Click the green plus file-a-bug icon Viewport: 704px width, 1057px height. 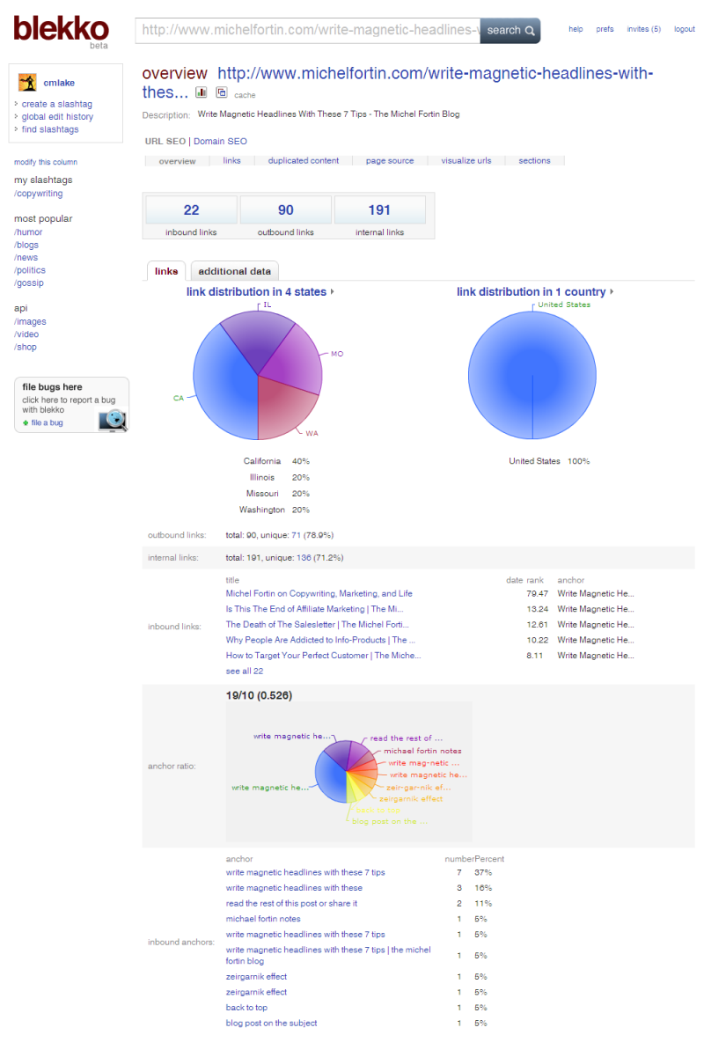click(26, 423)
